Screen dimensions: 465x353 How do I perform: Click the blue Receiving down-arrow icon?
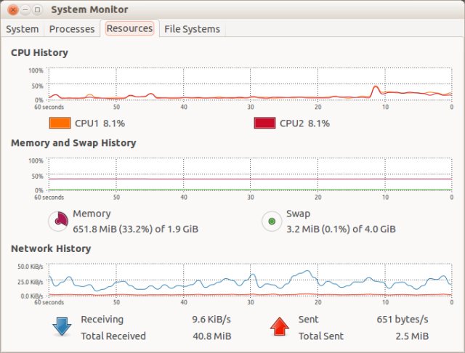point(60,327)
